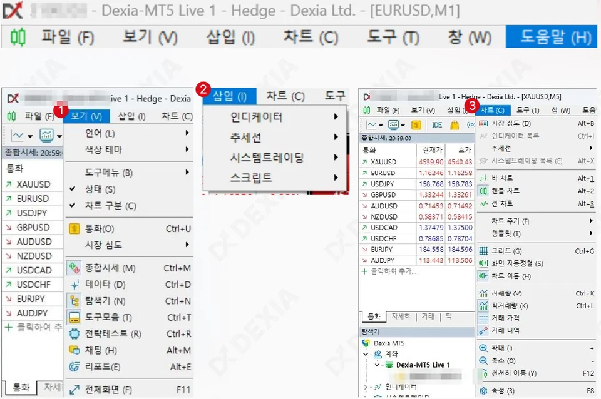Expand 인디케이터 submenu in 삽입 menu
Image resolution: width=601 pixels, height=399 pixels.
[275, 117]
